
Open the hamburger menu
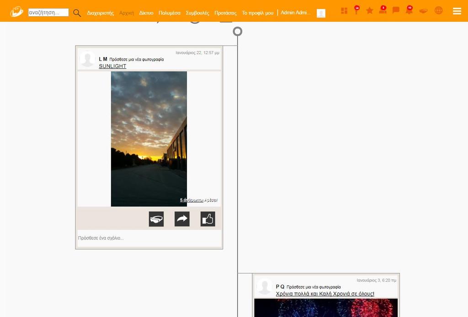[x=457, y=11]
